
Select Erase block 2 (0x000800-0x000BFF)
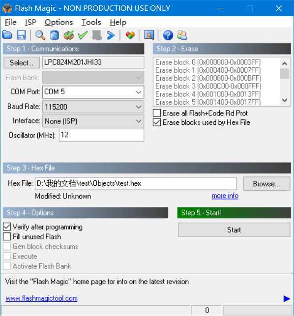click(x=208, y=78)
